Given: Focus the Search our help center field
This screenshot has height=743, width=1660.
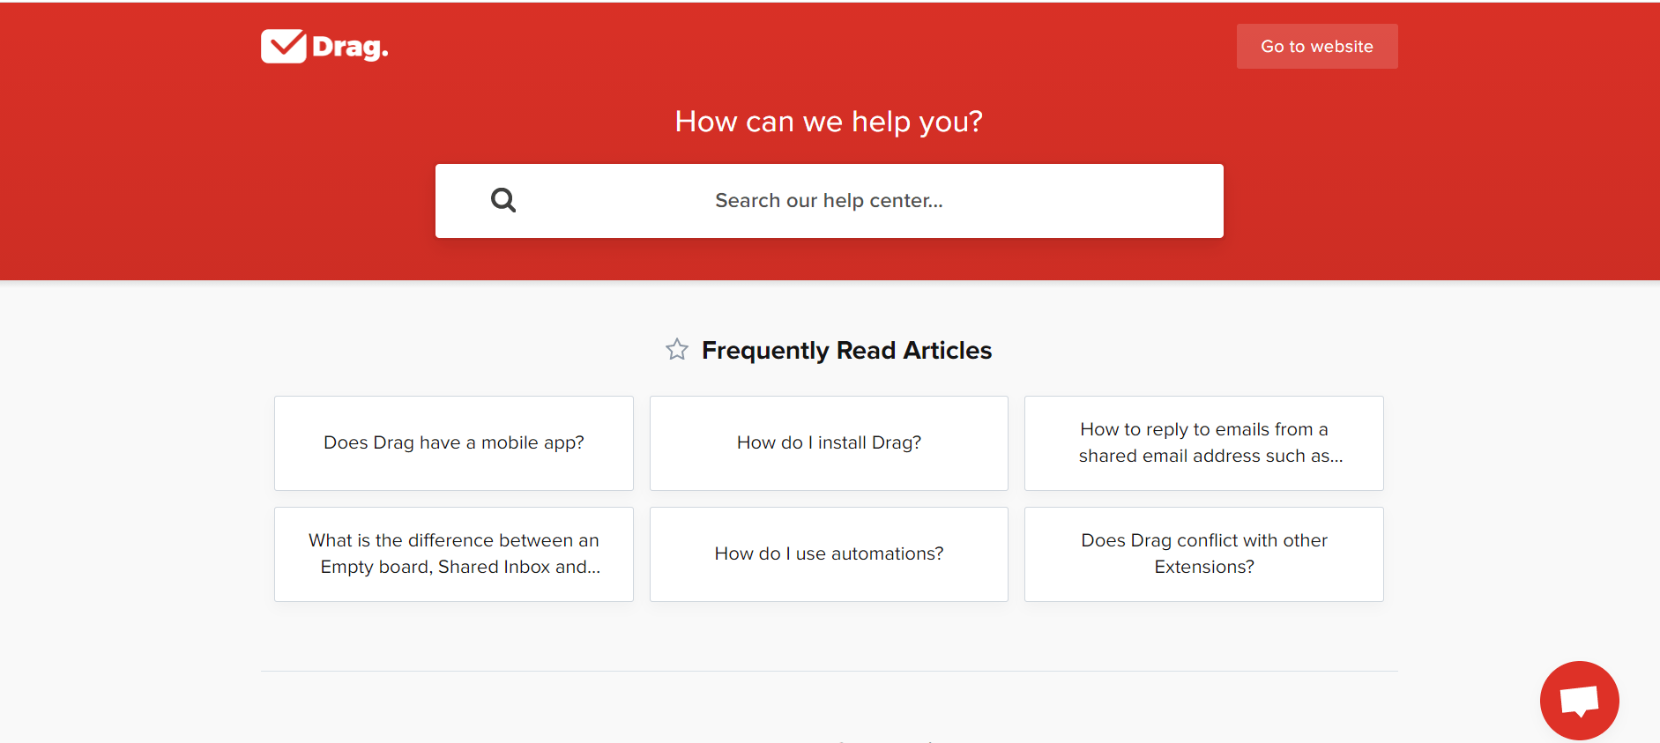Looking at the screenshot, I should (x=830, y=201).
